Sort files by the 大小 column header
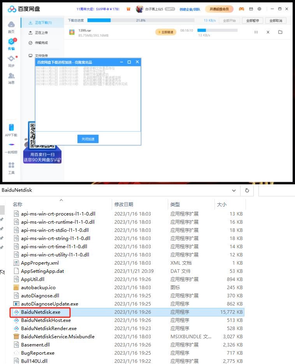 (221, 204)
